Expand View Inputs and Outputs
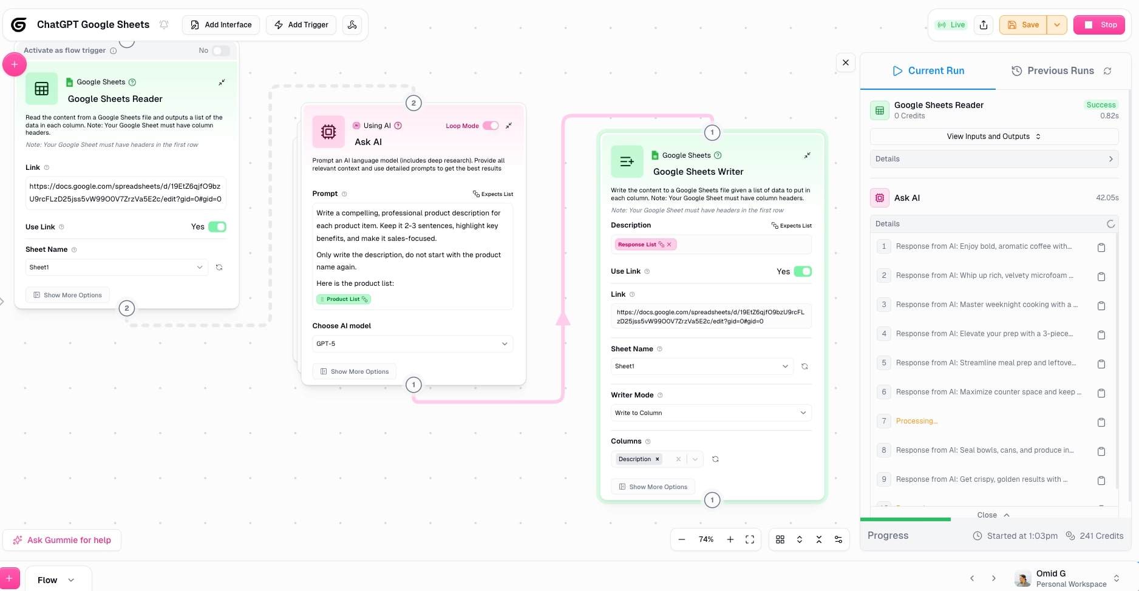 pyautogui.click(x=994, y=137)
